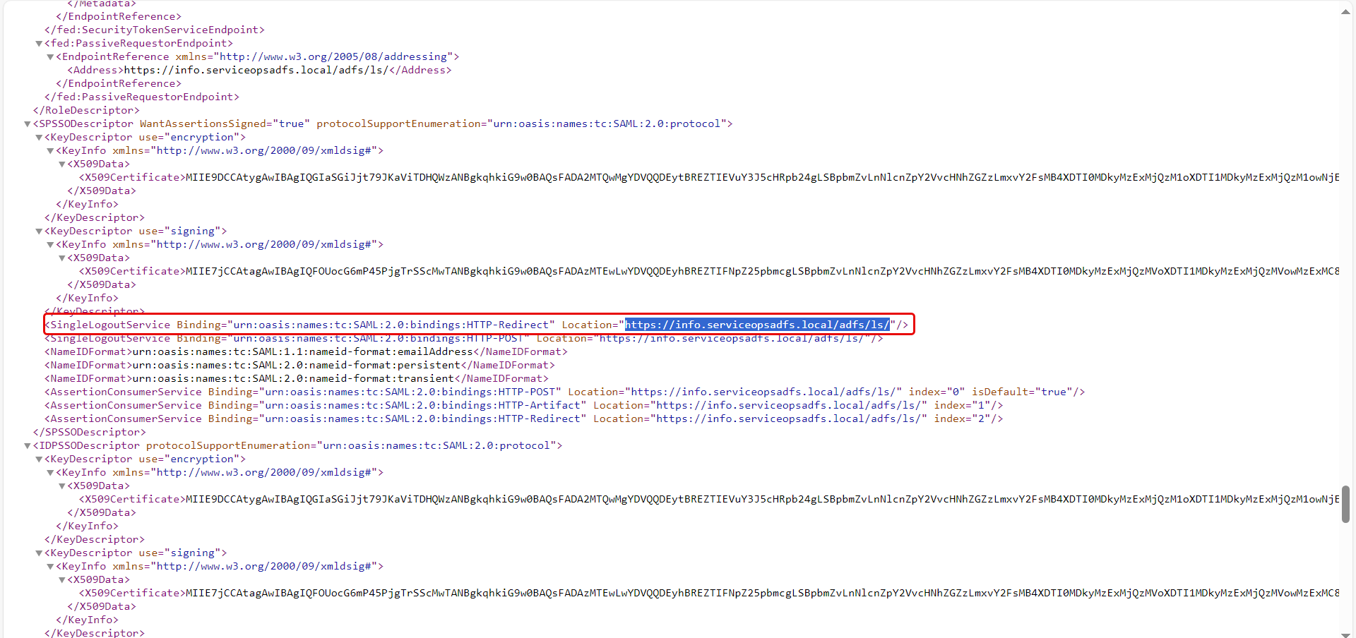Collapse the fed:PassiveRequestorEndpoint node
1356x638 pixels.
click(x=38, y=43)
